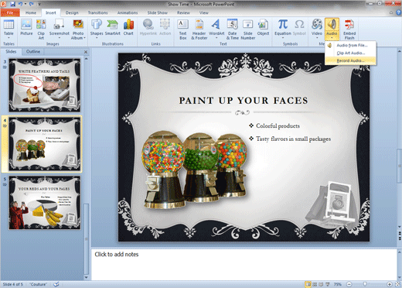Click the Equation pi icon

283,25
